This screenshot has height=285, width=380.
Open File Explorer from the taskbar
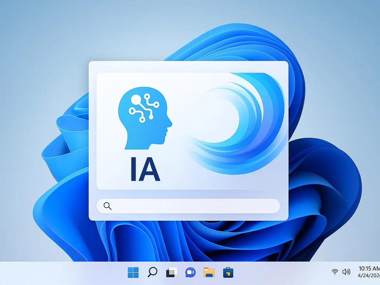point(209,272)
